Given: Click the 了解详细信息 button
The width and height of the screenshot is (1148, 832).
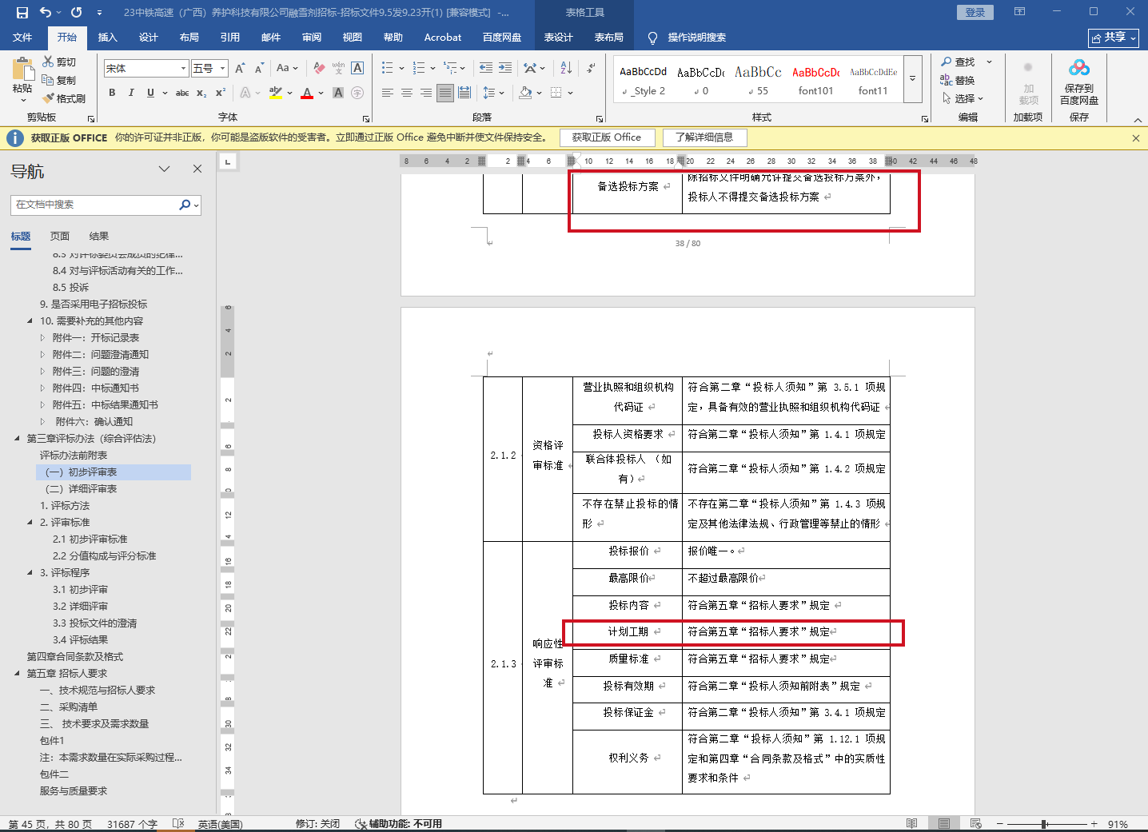Looking at the screenshot, I should 704,137.
